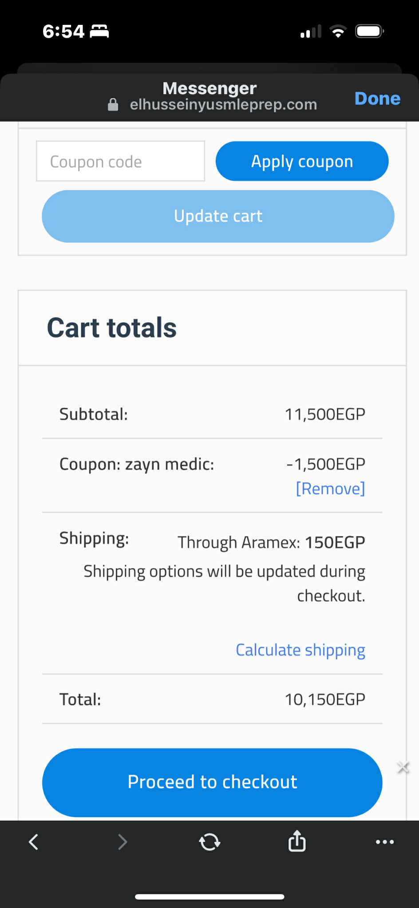The height and width of the screenshot is (908, 419).
Task: Expand the Calculate shipping link
Action: pos(300,650)
